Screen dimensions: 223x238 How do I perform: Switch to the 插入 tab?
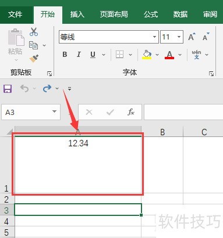point(77,15)
